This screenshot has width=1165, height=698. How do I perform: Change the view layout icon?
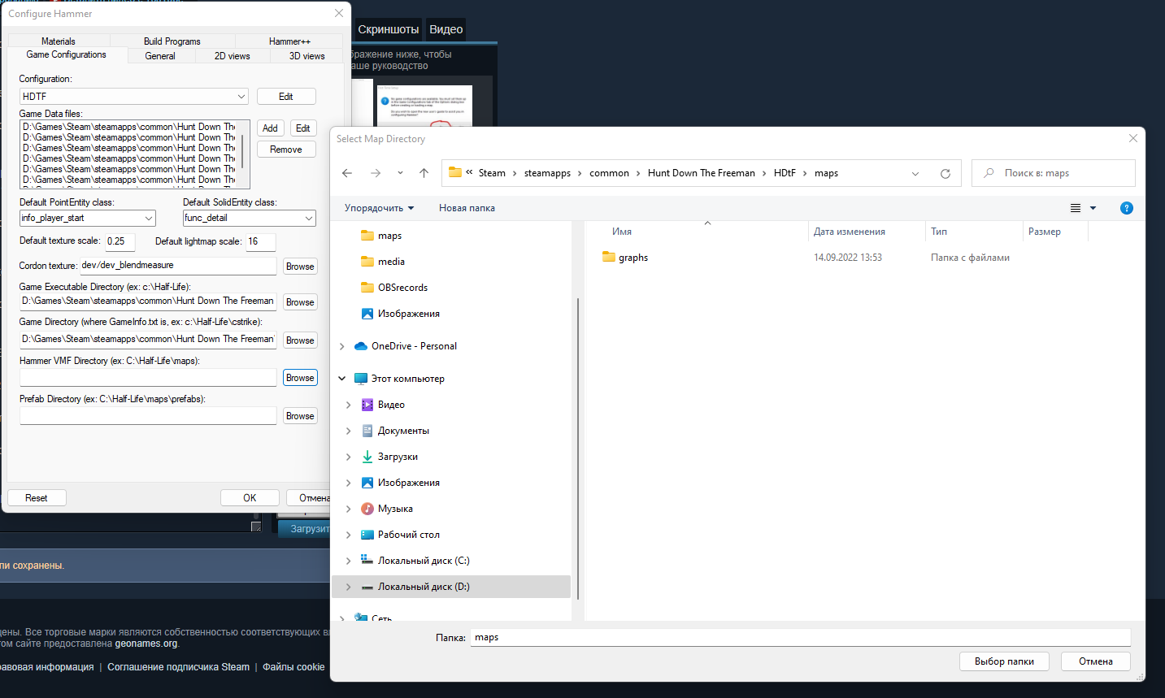[1076, 208]
